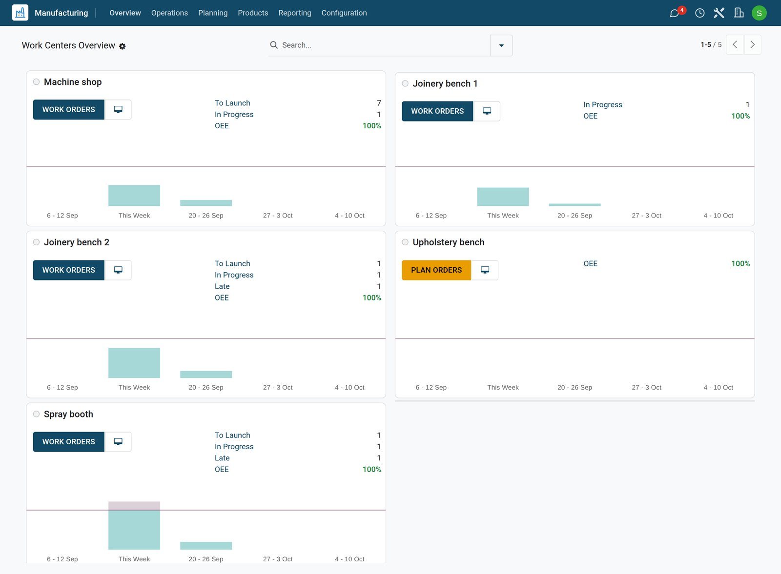
Task: Click the Search input field
Action: [385, 45]
